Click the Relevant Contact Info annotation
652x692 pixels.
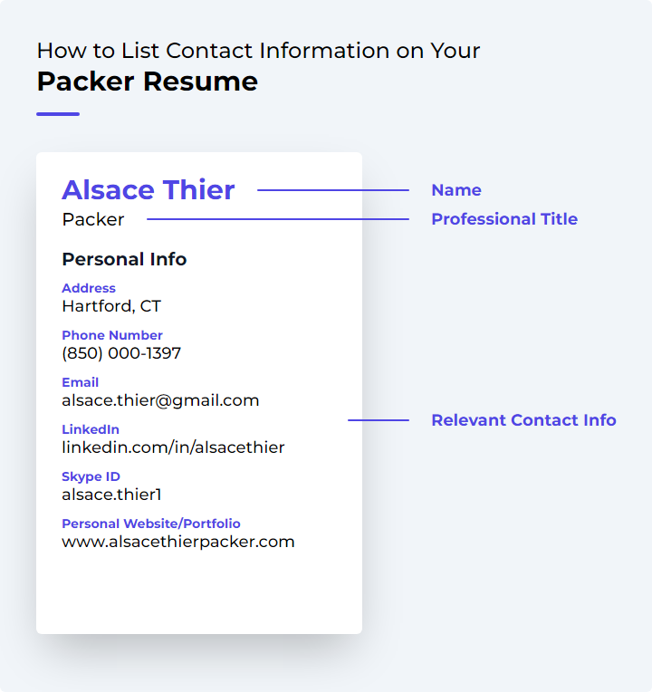tap(523, 420)
